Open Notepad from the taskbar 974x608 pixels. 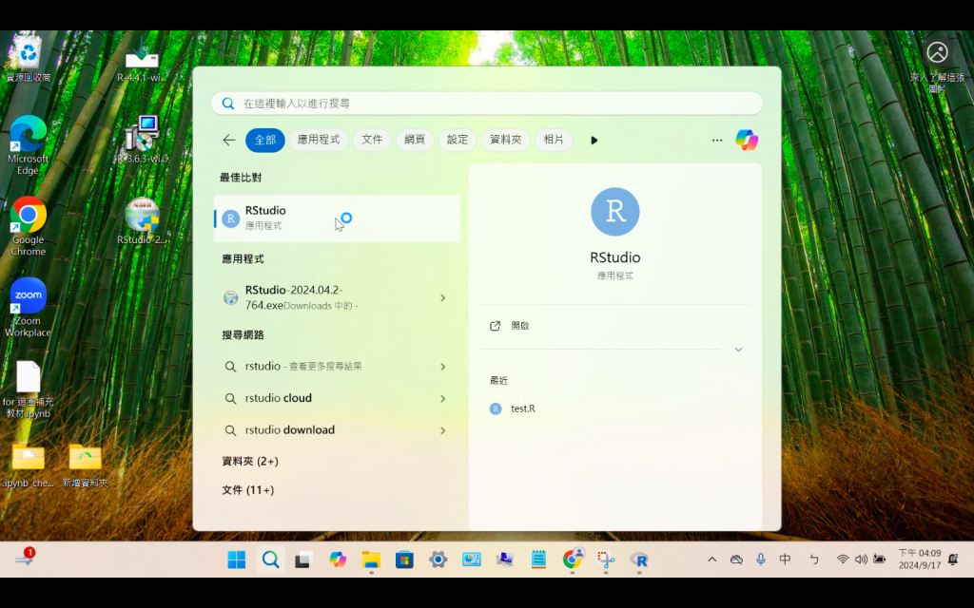tap(538, 560)
